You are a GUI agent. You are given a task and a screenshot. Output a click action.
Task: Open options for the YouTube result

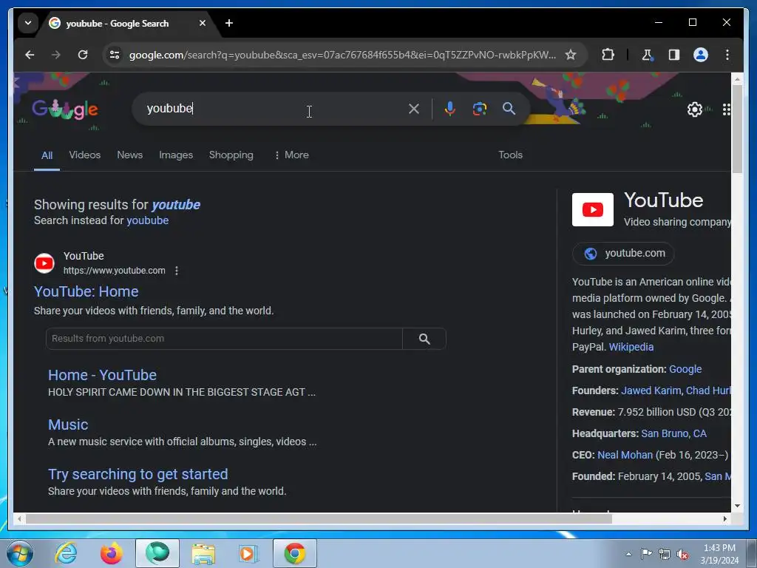[x=177, y=271]
